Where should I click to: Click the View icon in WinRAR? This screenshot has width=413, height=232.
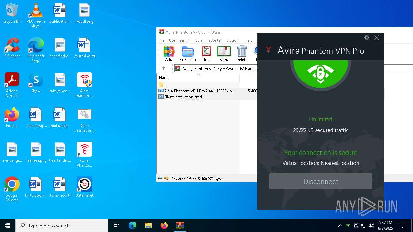coord(224,53)
